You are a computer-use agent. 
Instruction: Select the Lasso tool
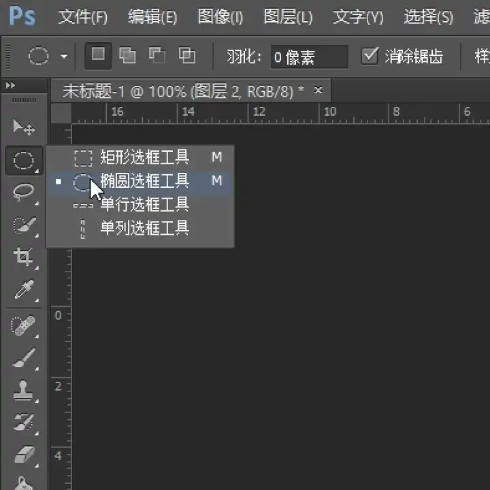click(x=23, y=193)
